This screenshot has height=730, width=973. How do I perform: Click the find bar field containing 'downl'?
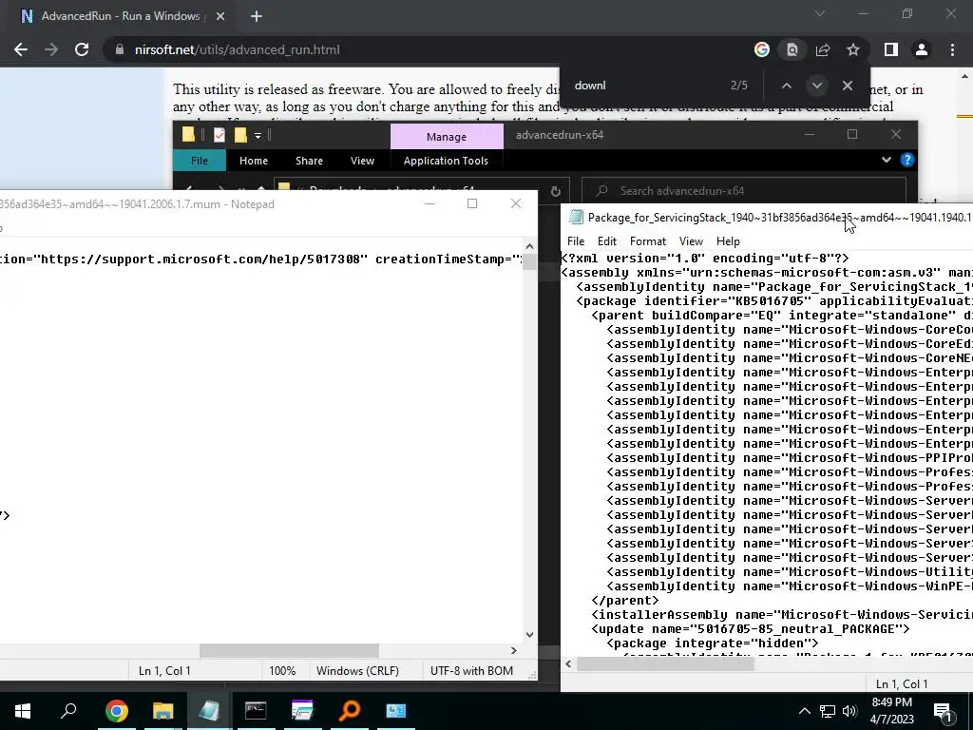(645, 86)
